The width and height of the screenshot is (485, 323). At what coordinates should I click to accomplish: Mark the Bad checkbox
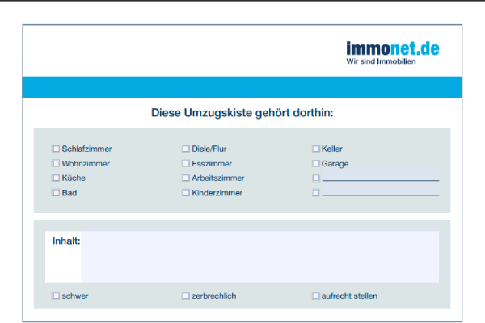point(56,193)
